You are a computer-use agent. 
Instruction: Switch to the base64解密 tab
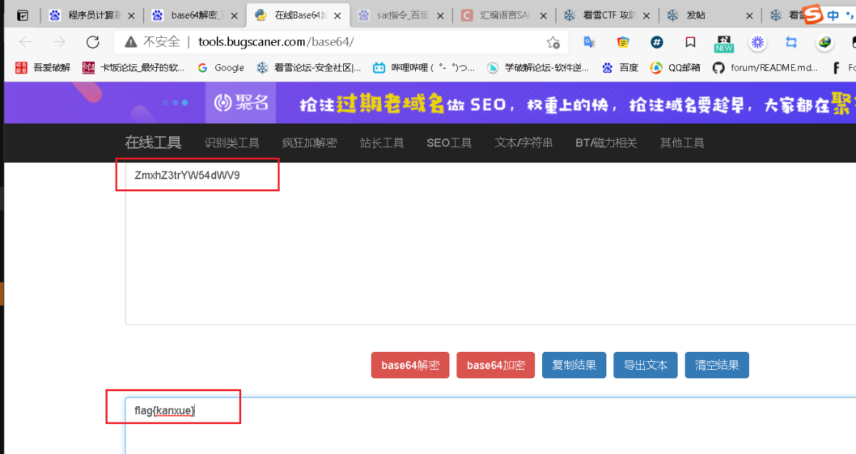(194, 15)
